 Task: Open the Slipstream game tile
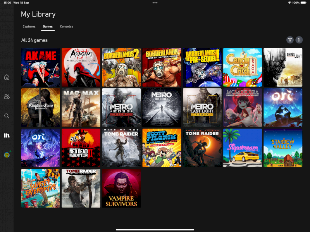[243, 148]
